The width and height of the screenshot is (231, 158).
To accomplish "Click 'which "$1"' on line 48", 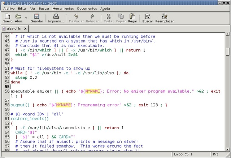I will point(27,55).
